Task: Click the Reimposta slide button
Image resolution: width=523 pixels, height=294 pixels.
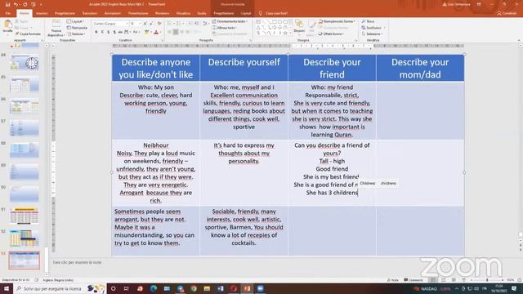Action: [78, 28]
